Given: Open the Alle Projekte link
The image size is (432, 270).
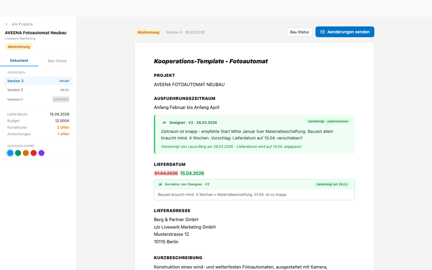Looking at the screenshot, I should click(x=22, y=24).
